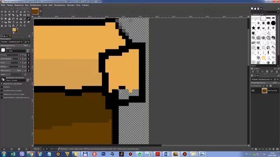
Task: Click the horizontal canvas scrollbar
Action: [x=141, y=146]
